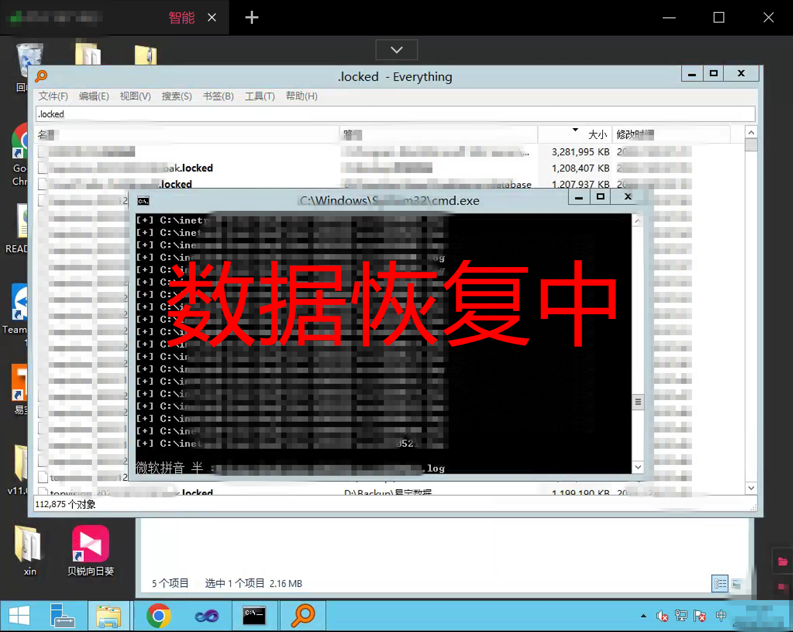Open the first folder icon beside Recycle Bin

point(88,53)
